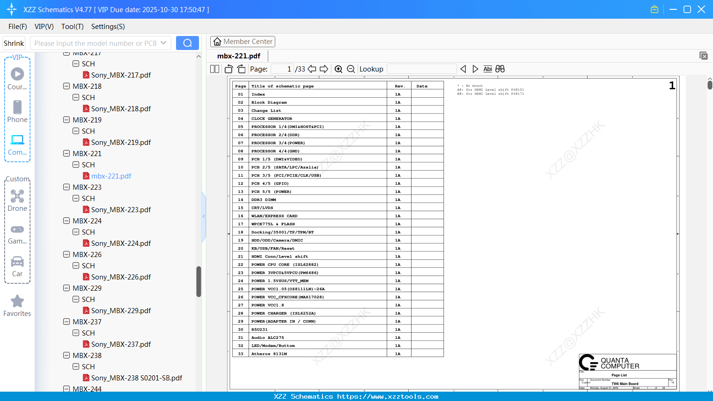Open Sony_MBX-219.pdf from the tree
The height and width of the screenshot is (401, 713).
tap(121, 142)
